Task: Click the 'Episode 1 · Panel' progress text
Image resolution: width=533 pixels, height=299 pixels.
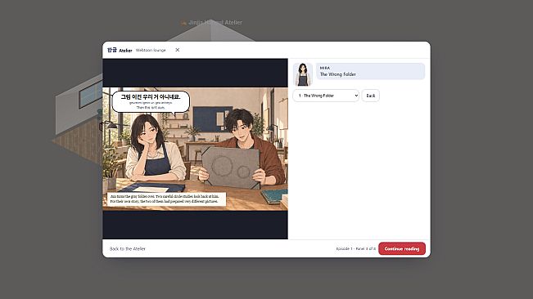Action: pos(356,249)
